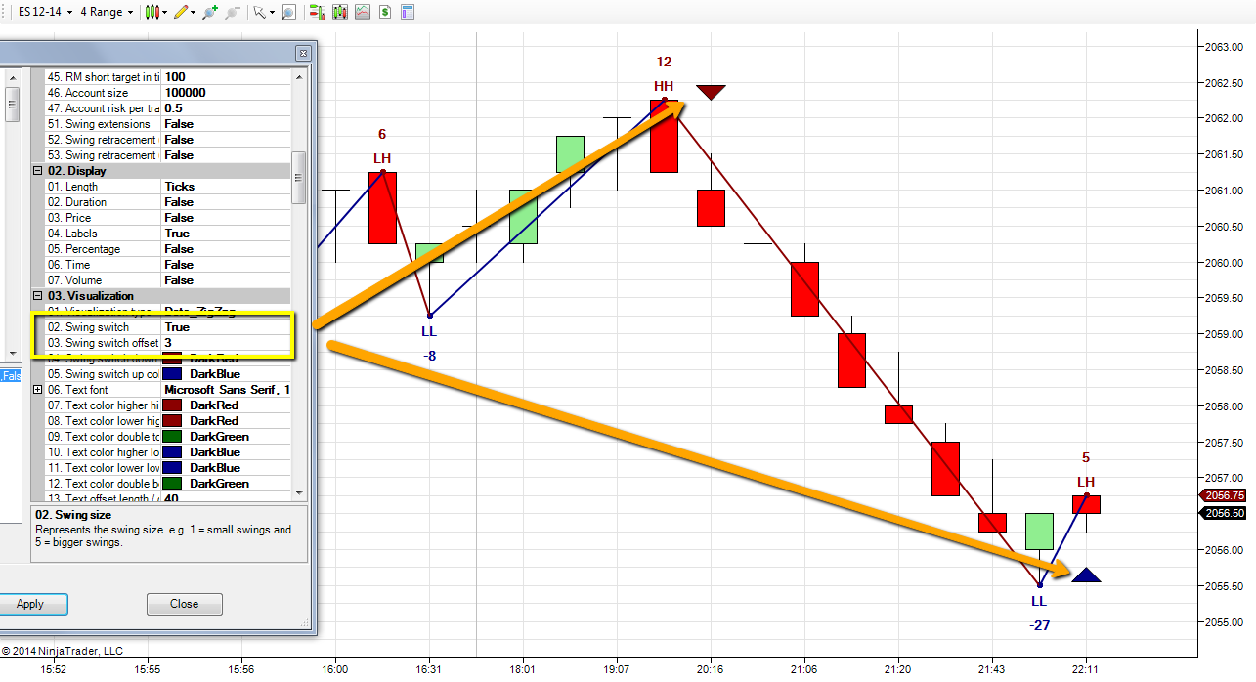Click the Account risk per trade value 0.5
Viewport: 1256px width, 682px height.
[x=226, y=108]
